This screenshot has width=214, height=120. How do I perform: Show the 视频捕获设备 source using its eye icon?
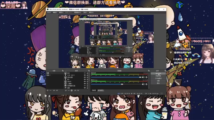tap(85, 86)
